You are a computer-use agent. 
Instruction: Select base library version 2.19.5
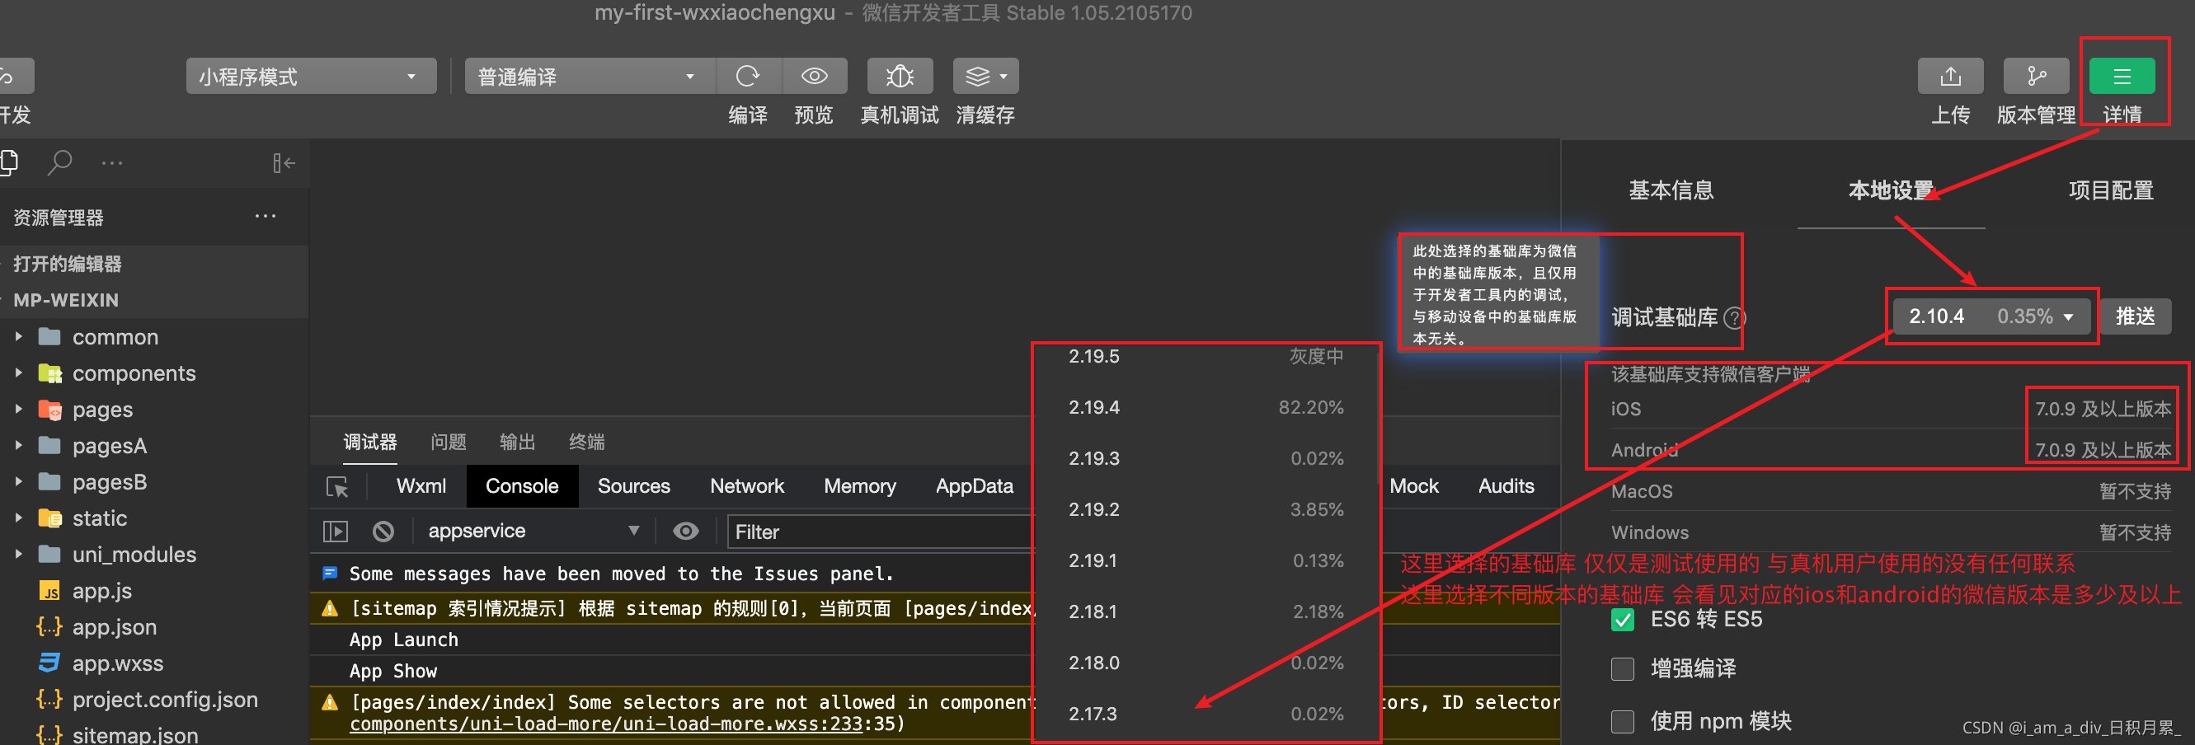click(x=1206, y=358)
